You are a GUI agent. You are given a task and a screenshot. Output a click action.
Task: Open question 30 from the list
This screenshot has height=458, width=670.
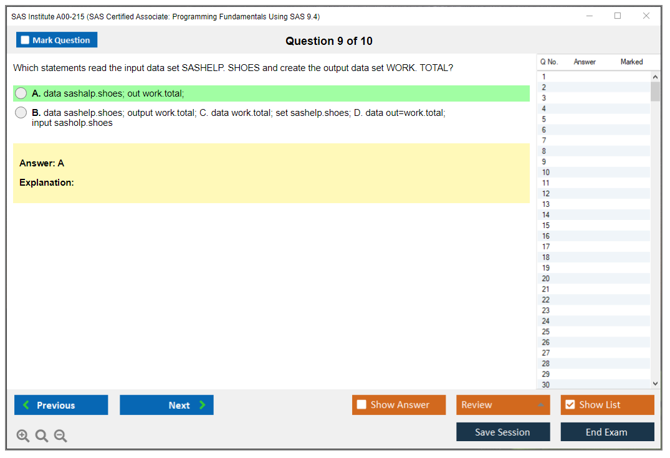546,384
